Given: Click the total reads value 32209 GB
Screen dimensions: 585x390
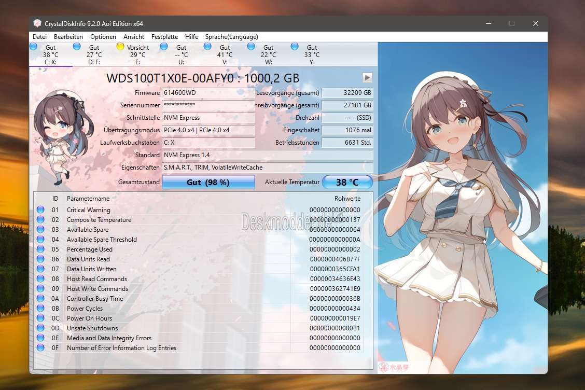Looking at the screenshot, I should (x=347, y=92).
